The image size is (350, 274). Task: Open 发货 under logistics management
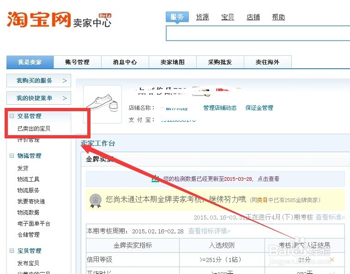[23, 168]
